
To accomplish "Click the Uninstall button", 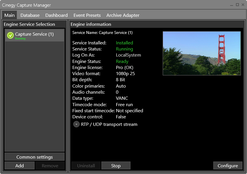I will [86, 166].
